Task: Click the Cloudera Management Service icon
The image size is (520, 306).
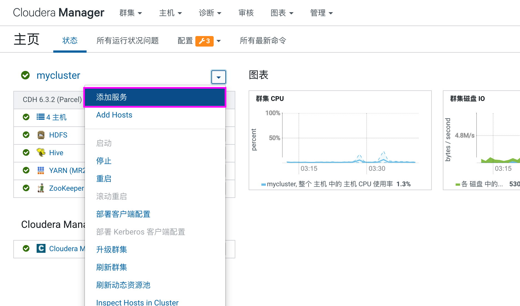Action: pos(41,248)
